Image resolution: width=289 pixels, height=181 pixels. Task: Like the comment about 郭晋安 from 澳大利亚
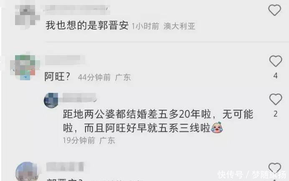(x=274, y=10)
